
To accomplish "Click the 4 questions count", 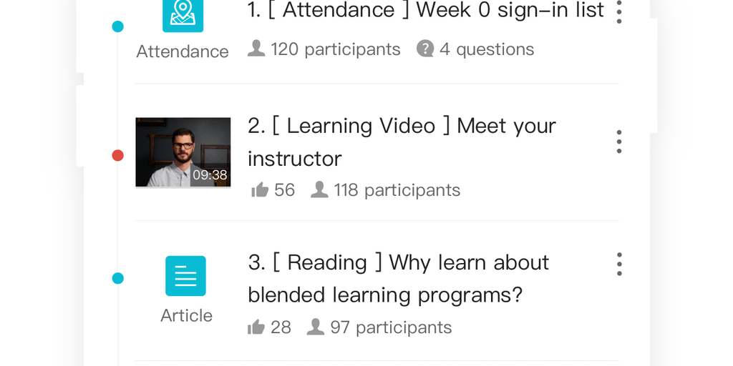I will (x=487, y=49).
